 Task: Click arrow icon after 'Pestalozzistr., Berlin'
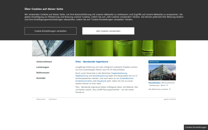167,85
